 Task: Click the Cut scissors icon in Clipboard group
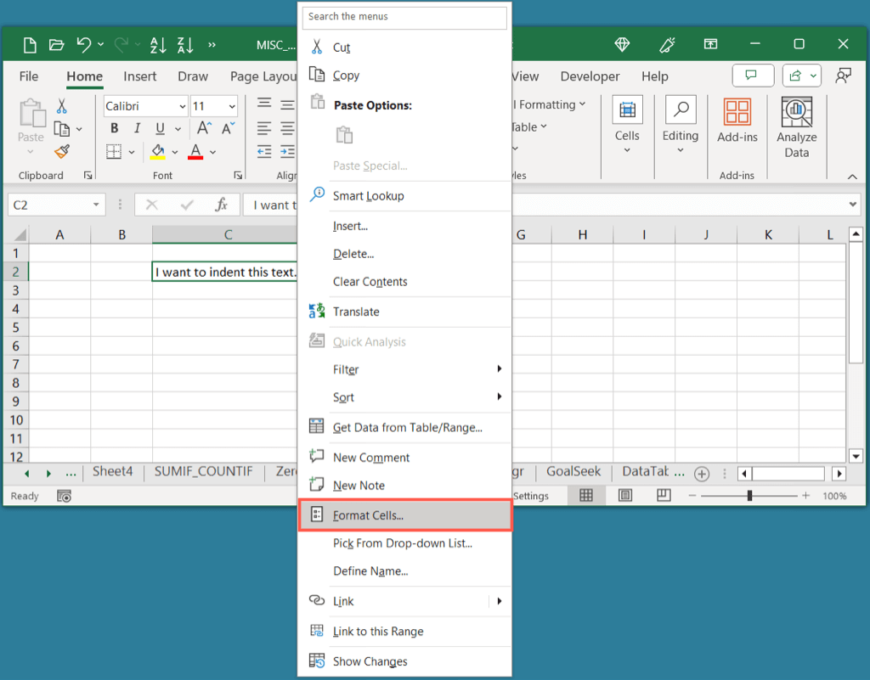click(x=62, y=106)
